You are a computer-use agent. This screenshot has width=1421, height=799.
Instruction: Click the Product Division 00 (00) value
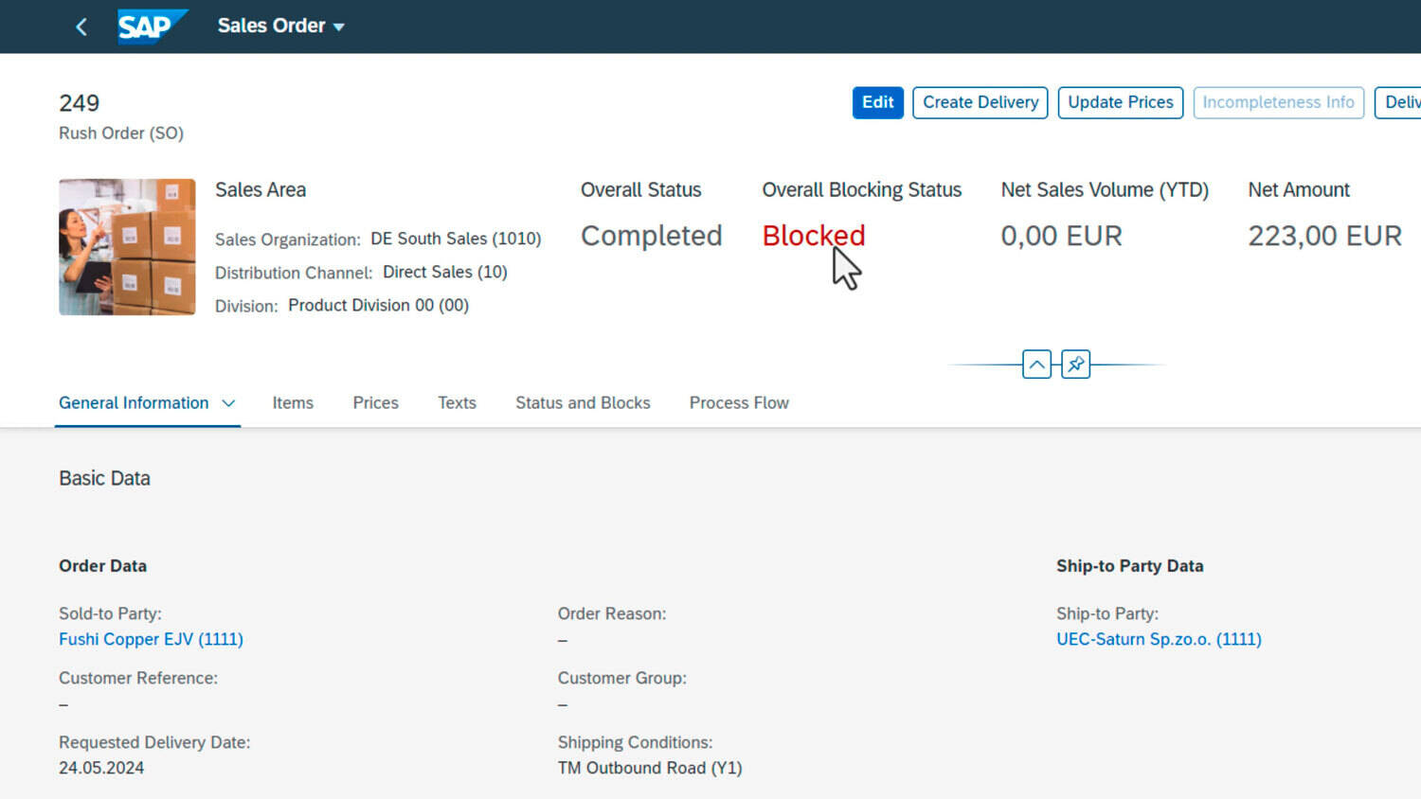click(378, 305)
